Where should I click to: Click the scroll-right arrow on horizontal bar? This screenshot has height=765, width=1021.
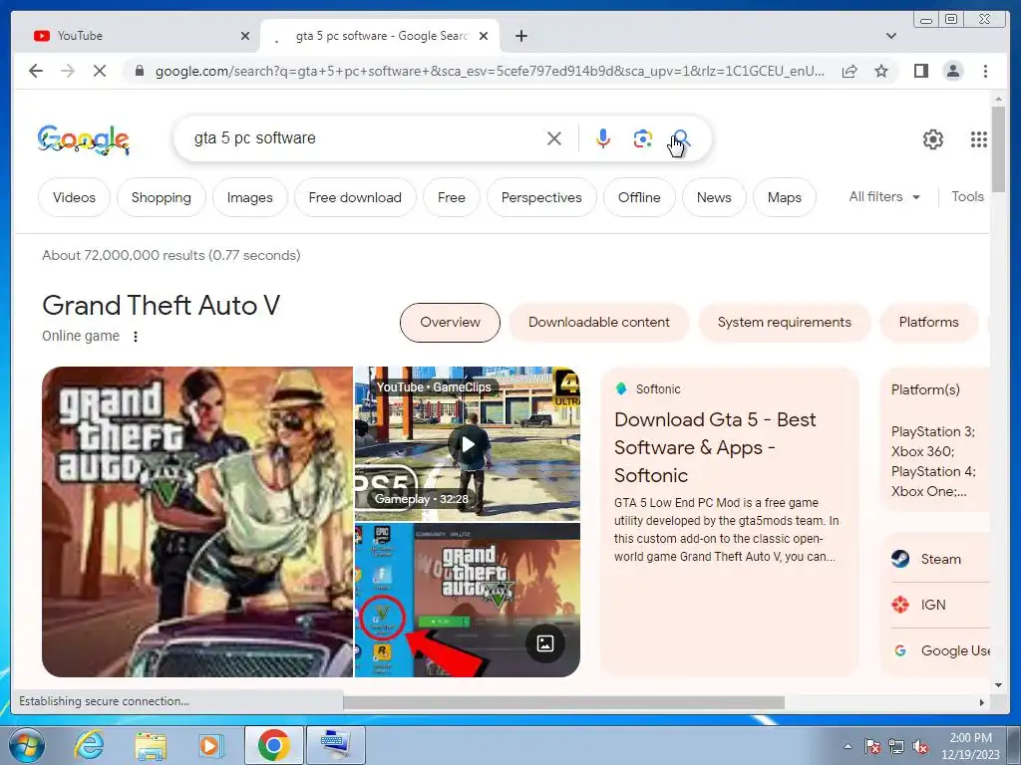point(982,702)
